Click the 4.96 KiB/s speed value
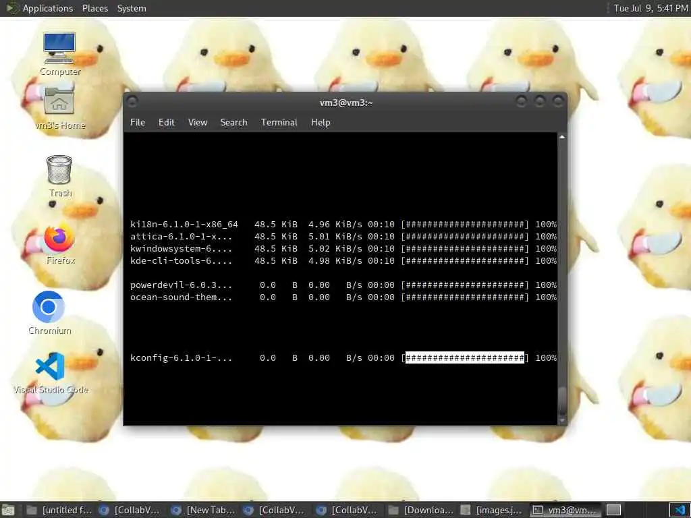The width and height of the screenshot is (691, 518). (335, 224)
